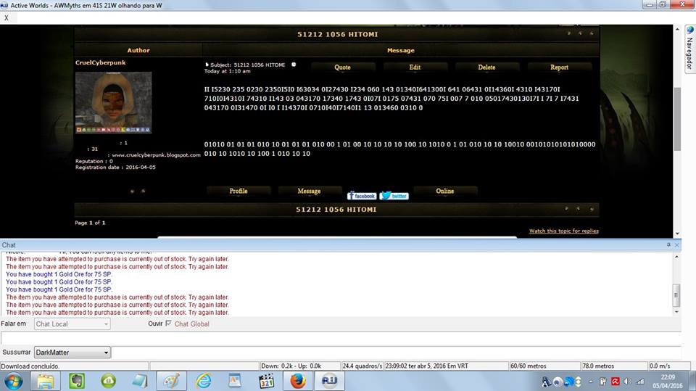This screenshot has width=696, height=391.
Task: Click Registration date : 2016-04-05 text
Action: 115,168
